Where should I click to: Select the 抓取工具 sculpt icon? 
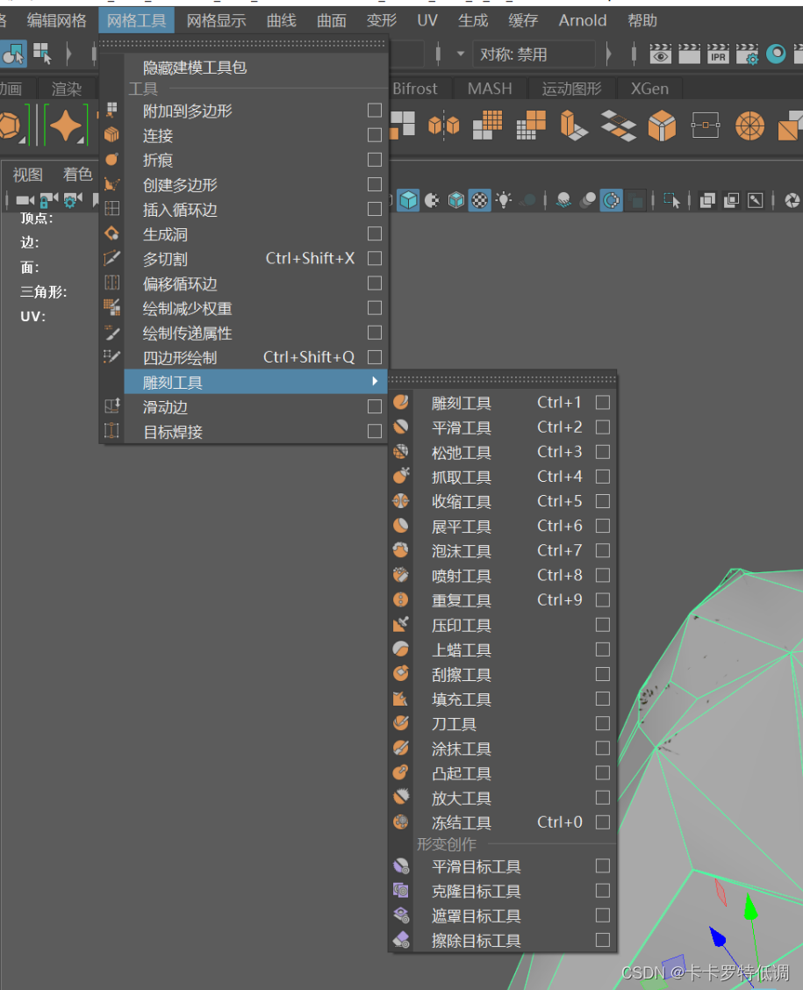[401, 476]
